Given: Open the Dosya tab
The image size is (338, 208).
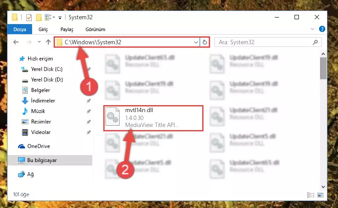Looking at the screenshot, I should [20, 29].
